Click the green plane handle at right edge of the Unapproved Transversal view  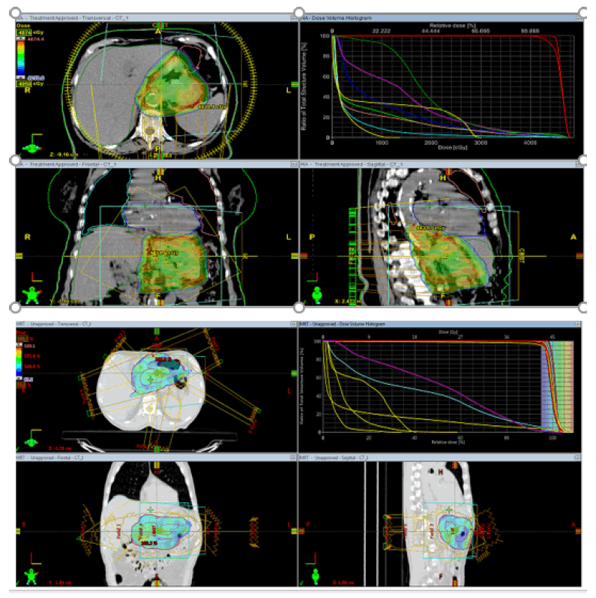coord(294,374)
